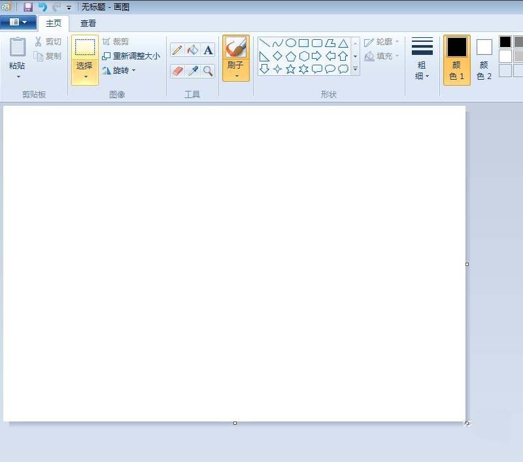This screenshot has width=523, height=462.
Task: Click the Cut (剪切) button
Action: click(48, 42)
